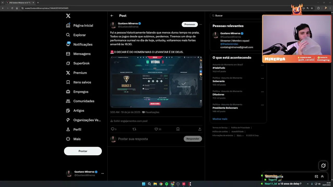Open the Empregos briefcase icon

68,92
